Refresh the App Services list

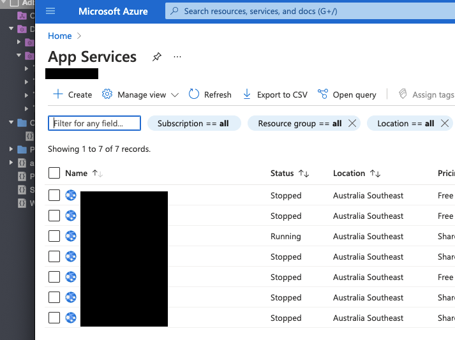218,94
